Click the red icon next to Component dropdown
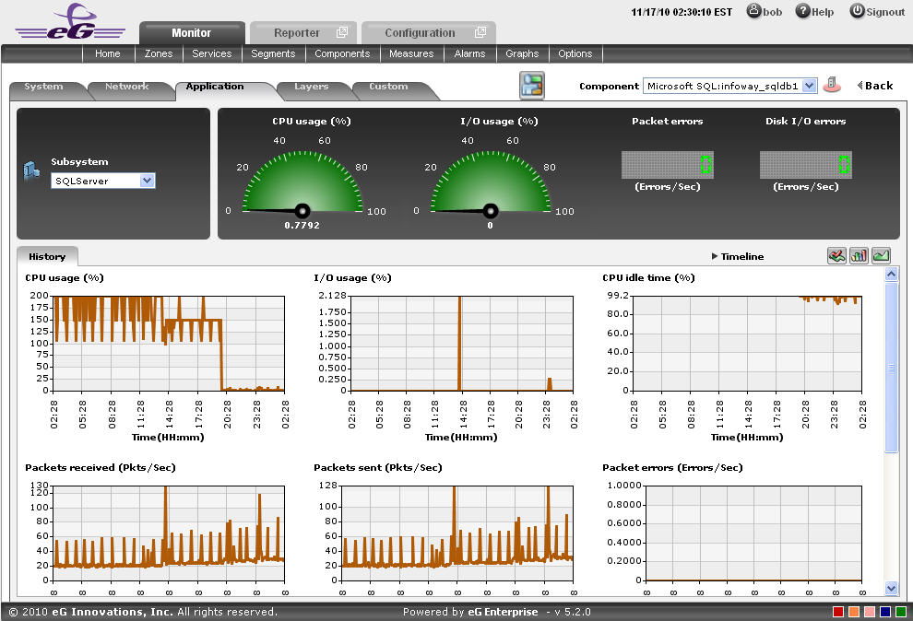The width and height of the screenshot is (913, 621). click(x=832, y=85)
